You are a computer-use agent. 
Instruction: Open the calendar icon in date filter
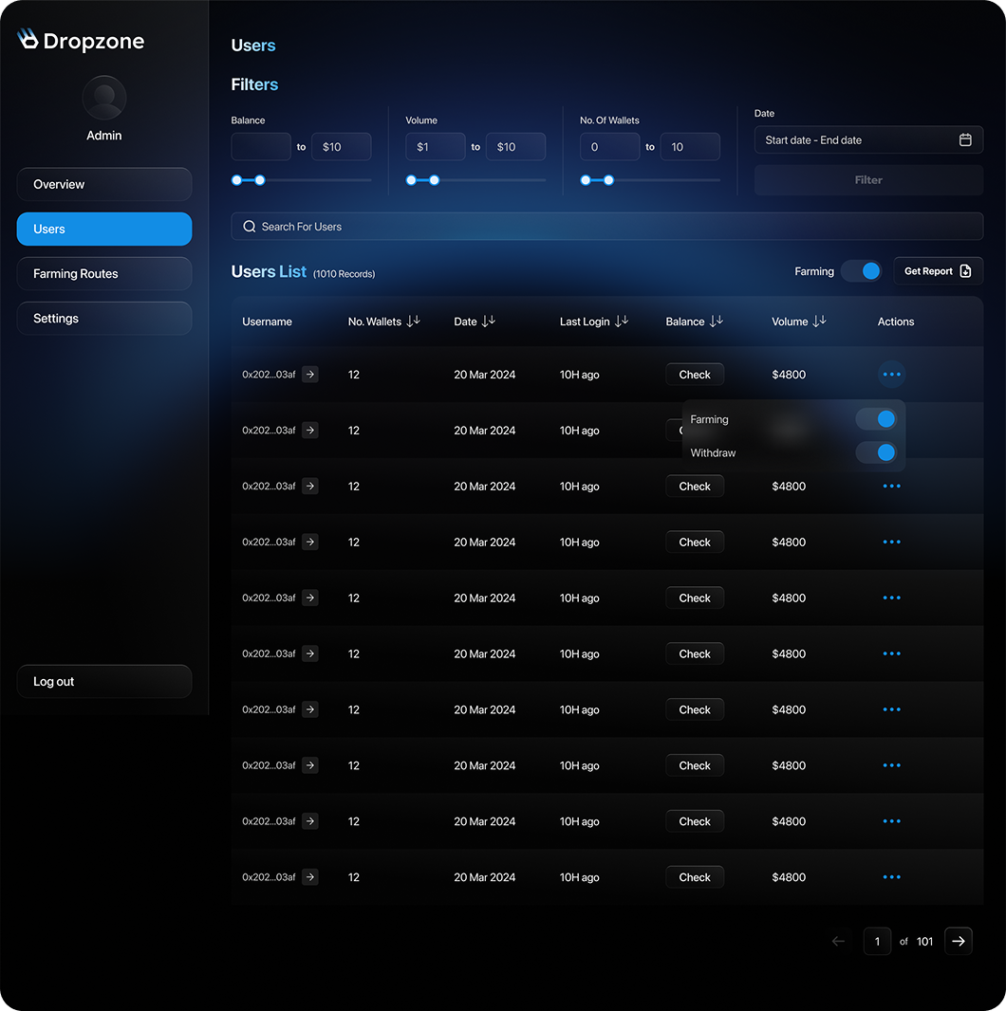[x=966, y=138]
